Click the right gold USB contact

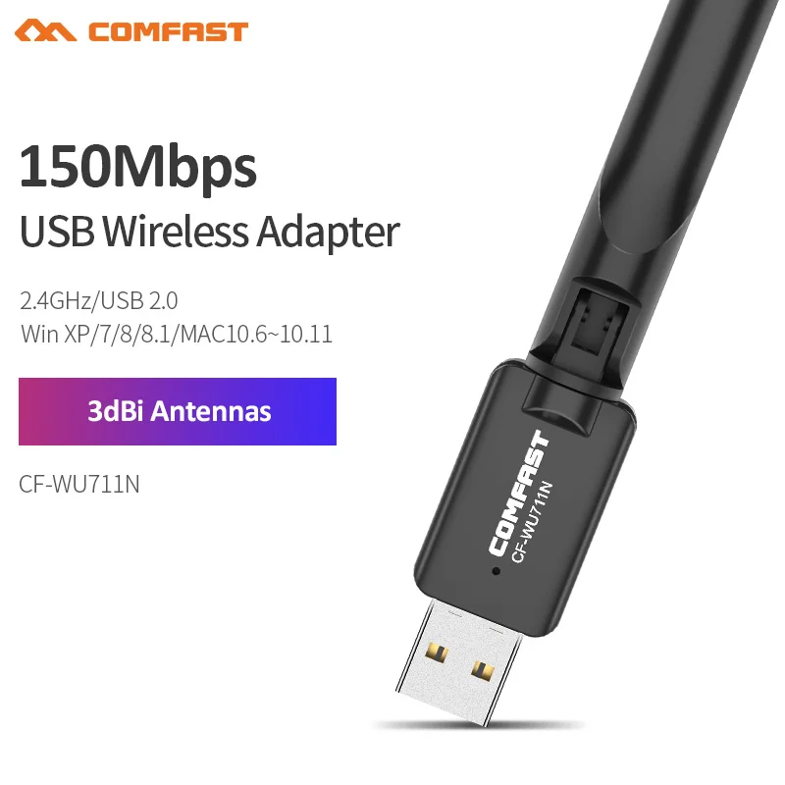483,670
